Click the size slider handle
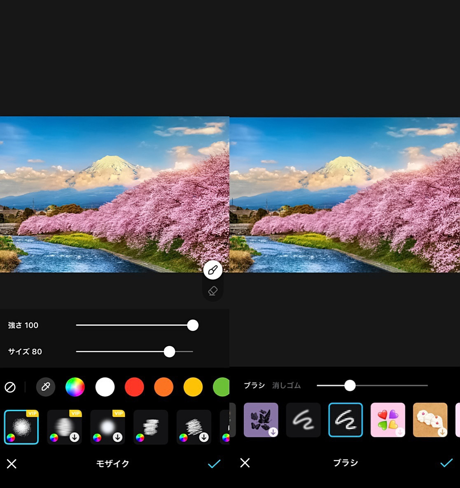The image size is (460, 488). click(x=169, y=352)
